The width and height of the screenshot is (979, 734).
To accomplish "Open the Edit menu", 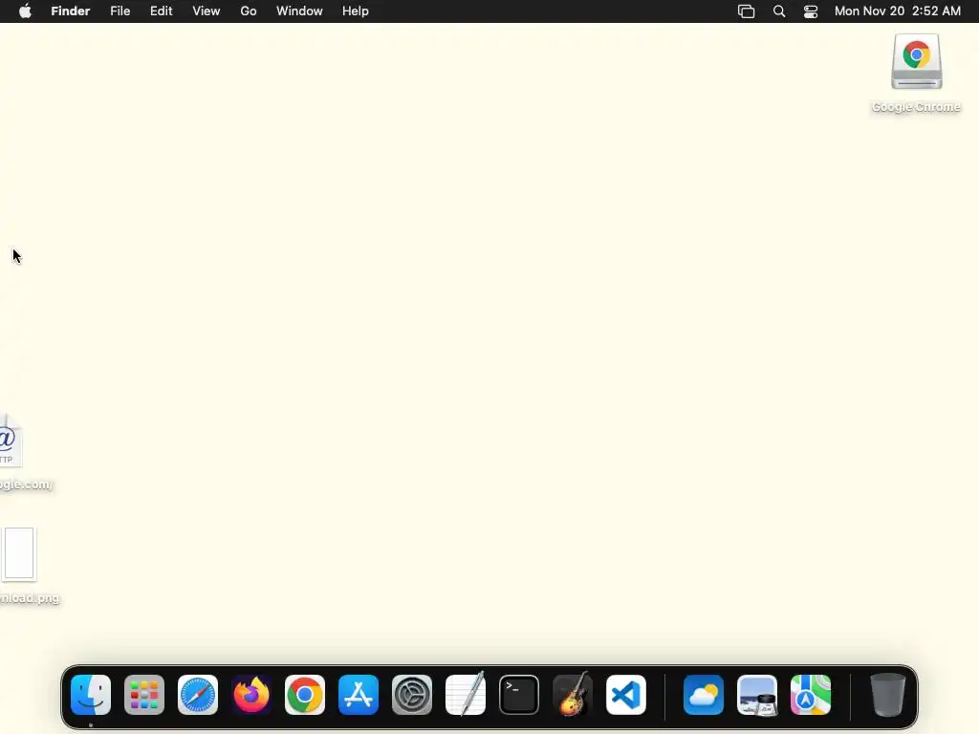I will pos(161,11).
